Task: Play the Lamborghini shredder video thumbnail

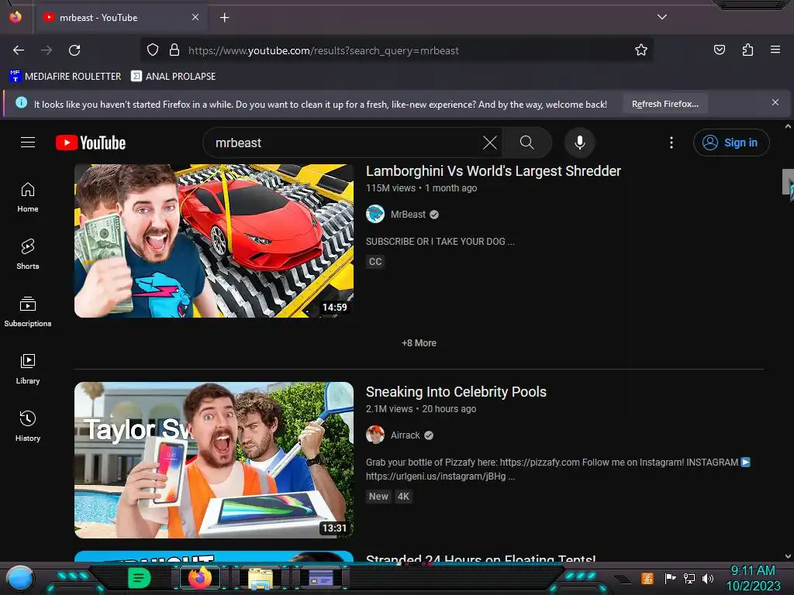Action: [214, 241]
